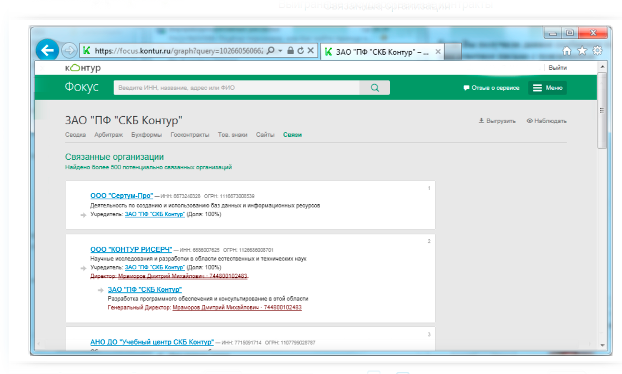622x374 pixels.
Task: Open nested ЗАО "ПФ "СКБ Контур" heading link
Action: click(144, 289)
